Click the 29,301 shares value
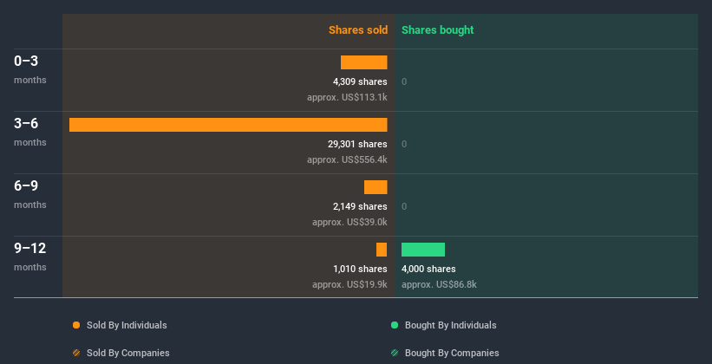Screen dimensions: 712x364 (x=357, y=144)
